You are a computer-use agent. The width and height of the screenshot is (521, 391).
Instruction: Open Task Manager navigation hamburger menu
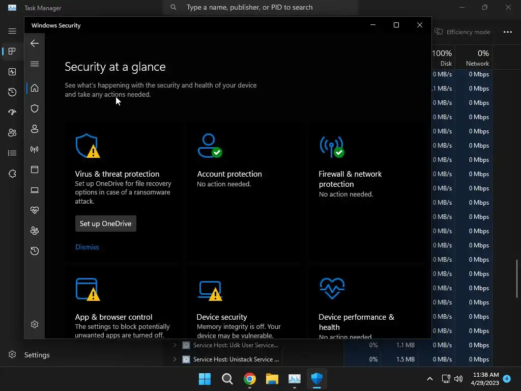tap(12, 31)
